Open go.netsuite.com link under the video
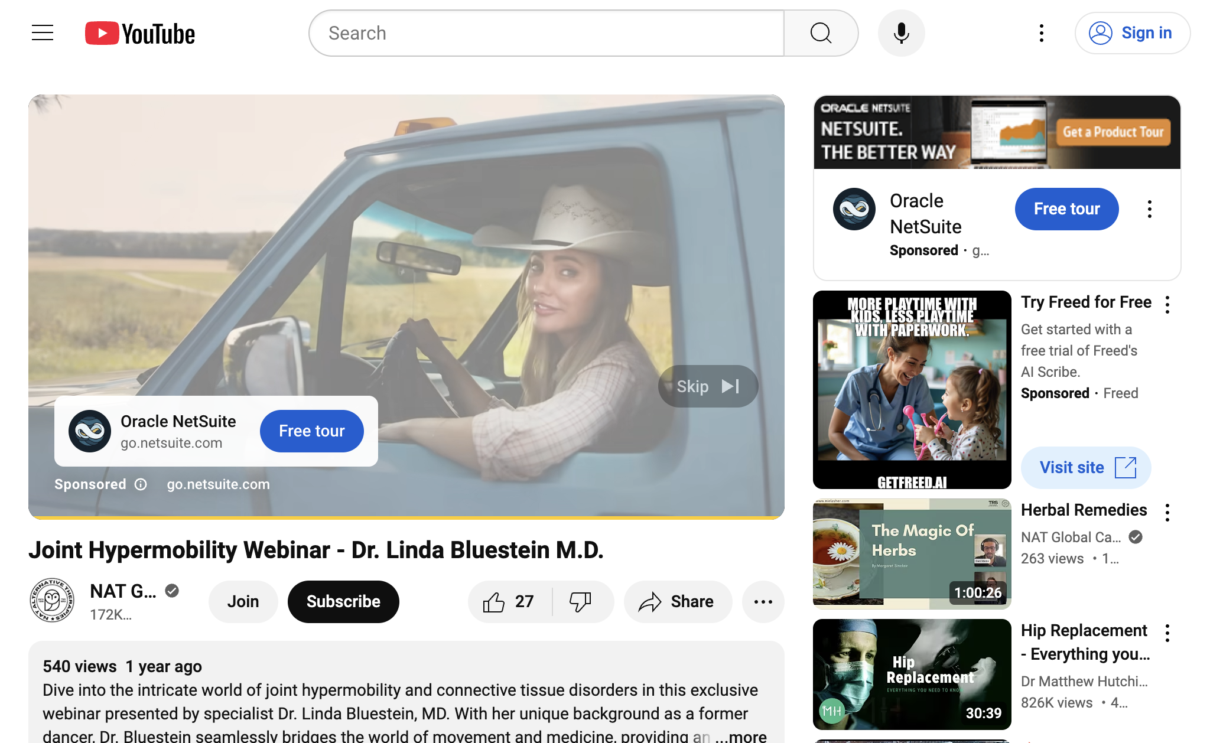 click(218, 484)
